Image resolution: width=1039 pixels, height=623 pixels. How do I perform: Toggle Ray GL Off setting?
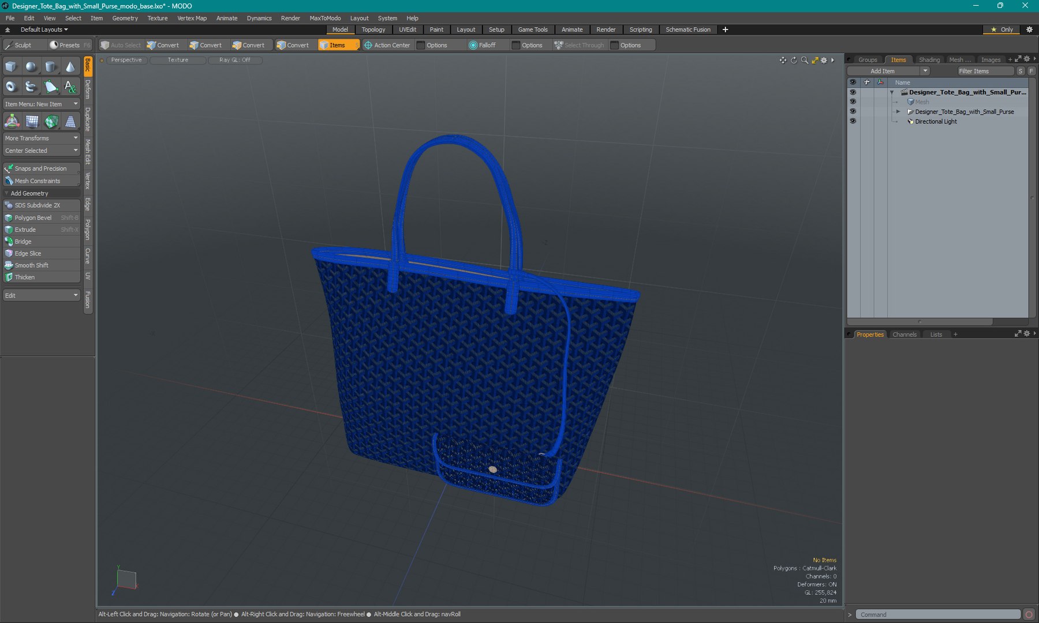point(235,60)
